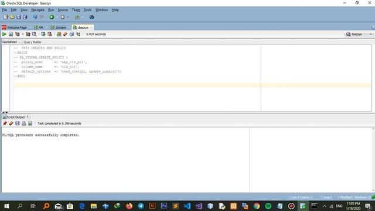Click the green Back navigation icon
Viewport: 375px width, 211px height.
[52, 17]
